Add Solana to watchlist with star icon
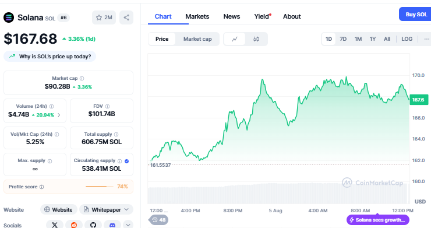 [104, 17]
